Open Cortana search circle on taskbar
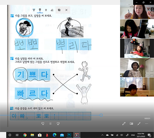Viewport: 154px width, 138px height. coord(10,135)
